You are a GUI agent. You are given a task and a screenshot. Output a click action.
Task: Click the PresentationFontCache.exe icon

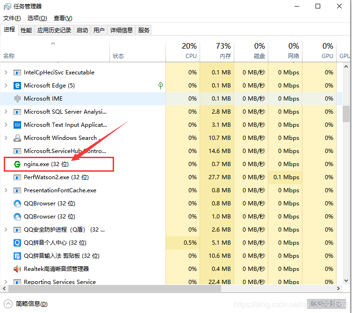point(17,190)
